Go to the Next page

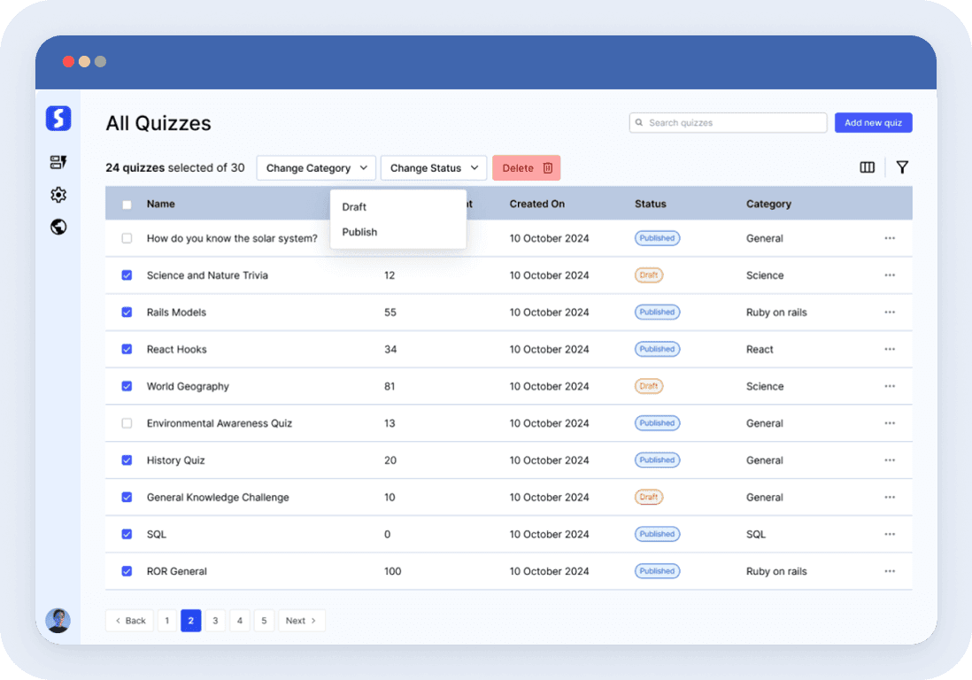pos(301,621)
